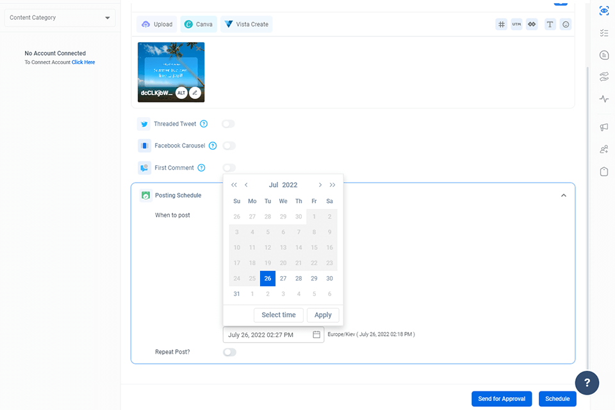Open the text formatting T icon

(x=550, y=24)
